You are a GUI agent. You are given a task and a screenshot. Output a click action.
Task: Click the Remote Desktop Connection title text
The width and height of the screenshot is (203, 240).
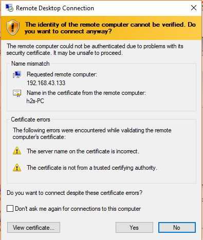tap(55, 8)
